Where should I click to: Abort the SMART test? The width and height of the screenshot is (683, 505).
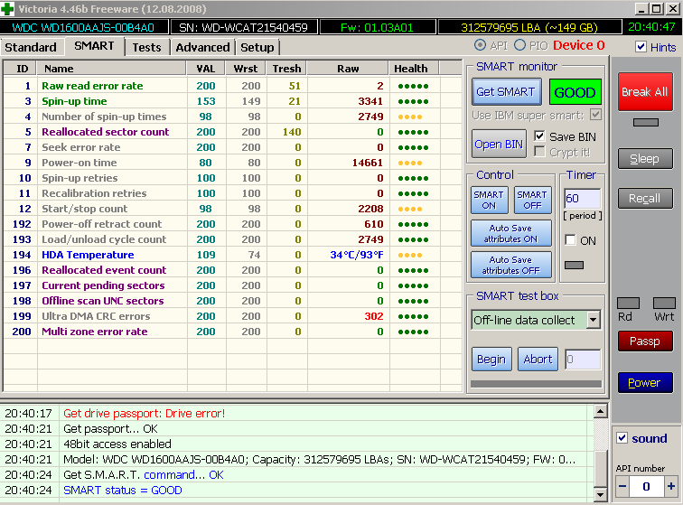538,359
